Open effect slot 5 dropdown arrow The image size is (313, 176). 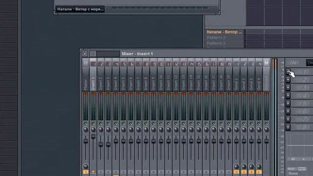tap(288, 103)
